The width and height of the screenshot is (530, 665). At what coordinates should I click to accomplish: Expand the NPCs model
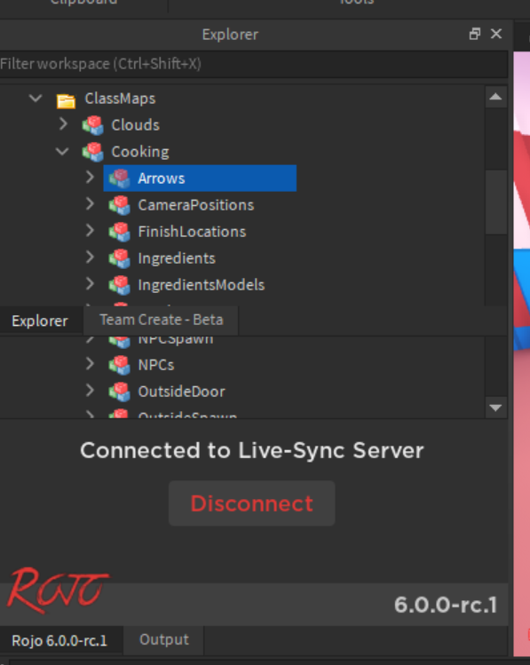click(90, 363)
